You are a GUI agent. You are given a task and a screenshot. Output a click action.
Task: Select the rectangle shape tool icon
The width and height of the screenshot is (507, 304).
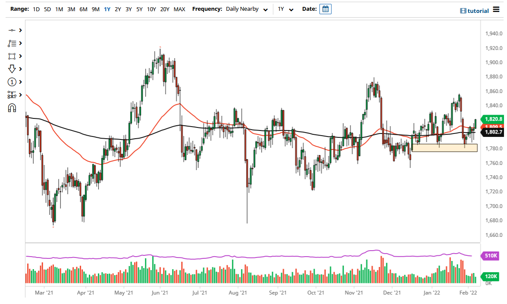[x=12, y=56]
